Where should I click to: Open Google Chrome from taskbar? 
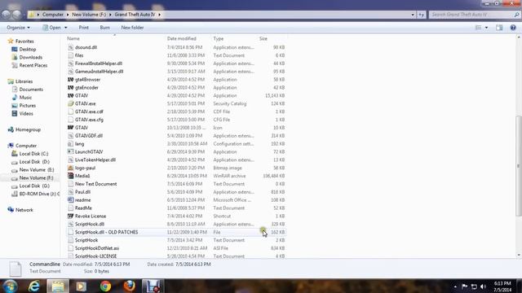point(105,286)
